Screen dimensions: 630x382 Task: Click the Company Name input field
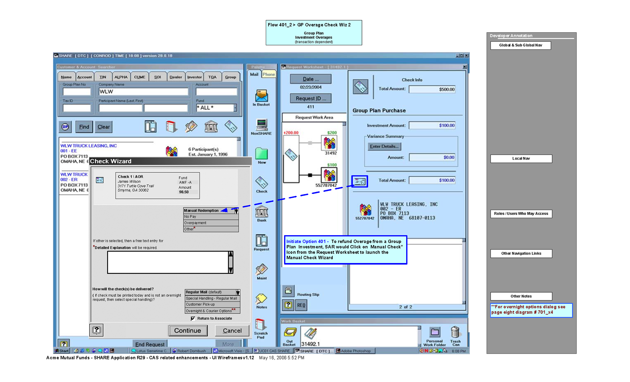[x=143, y=92]
